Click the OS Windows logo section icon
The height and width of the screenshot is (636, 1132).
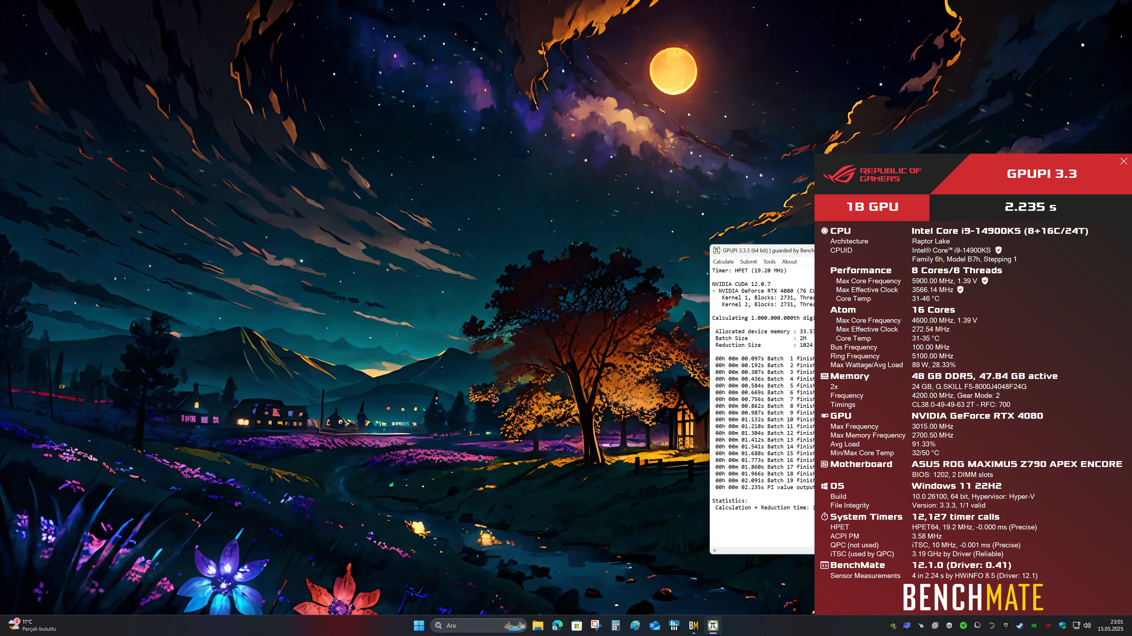825,486
